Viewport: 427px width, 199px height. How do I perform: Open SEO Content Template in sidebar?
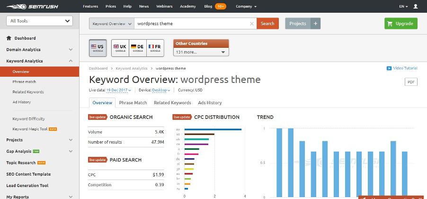tap(28, 174)
